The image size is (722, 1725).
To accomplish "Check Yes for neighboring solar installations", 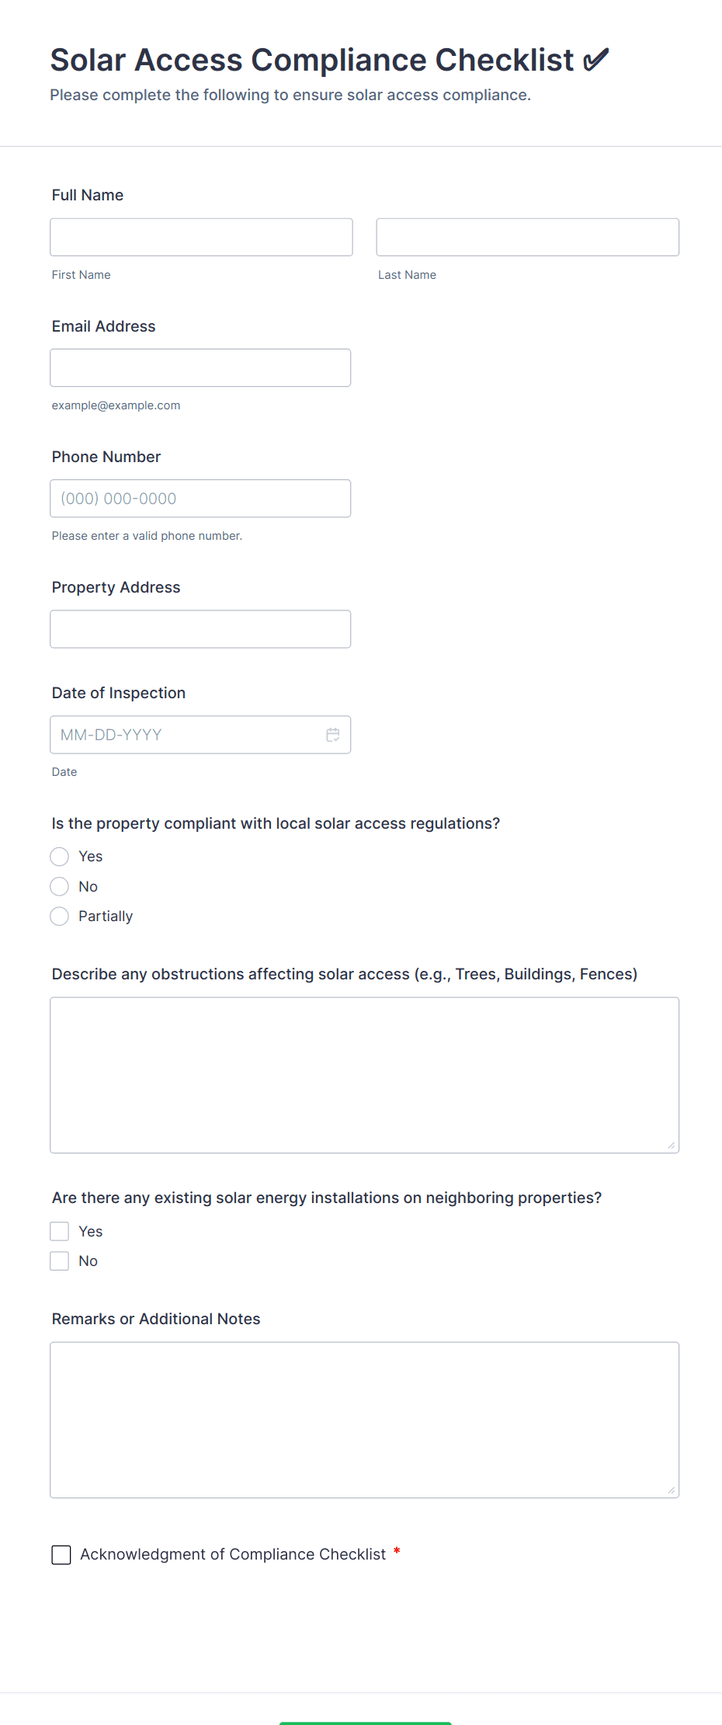I will (60, 1231).
